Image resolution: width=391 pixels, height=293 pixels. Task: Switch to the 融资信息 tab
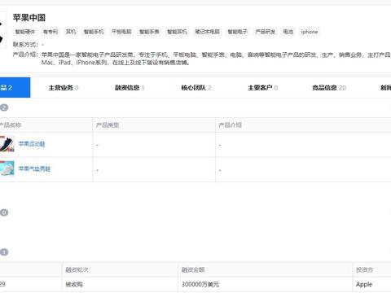(x=130, y=88)
